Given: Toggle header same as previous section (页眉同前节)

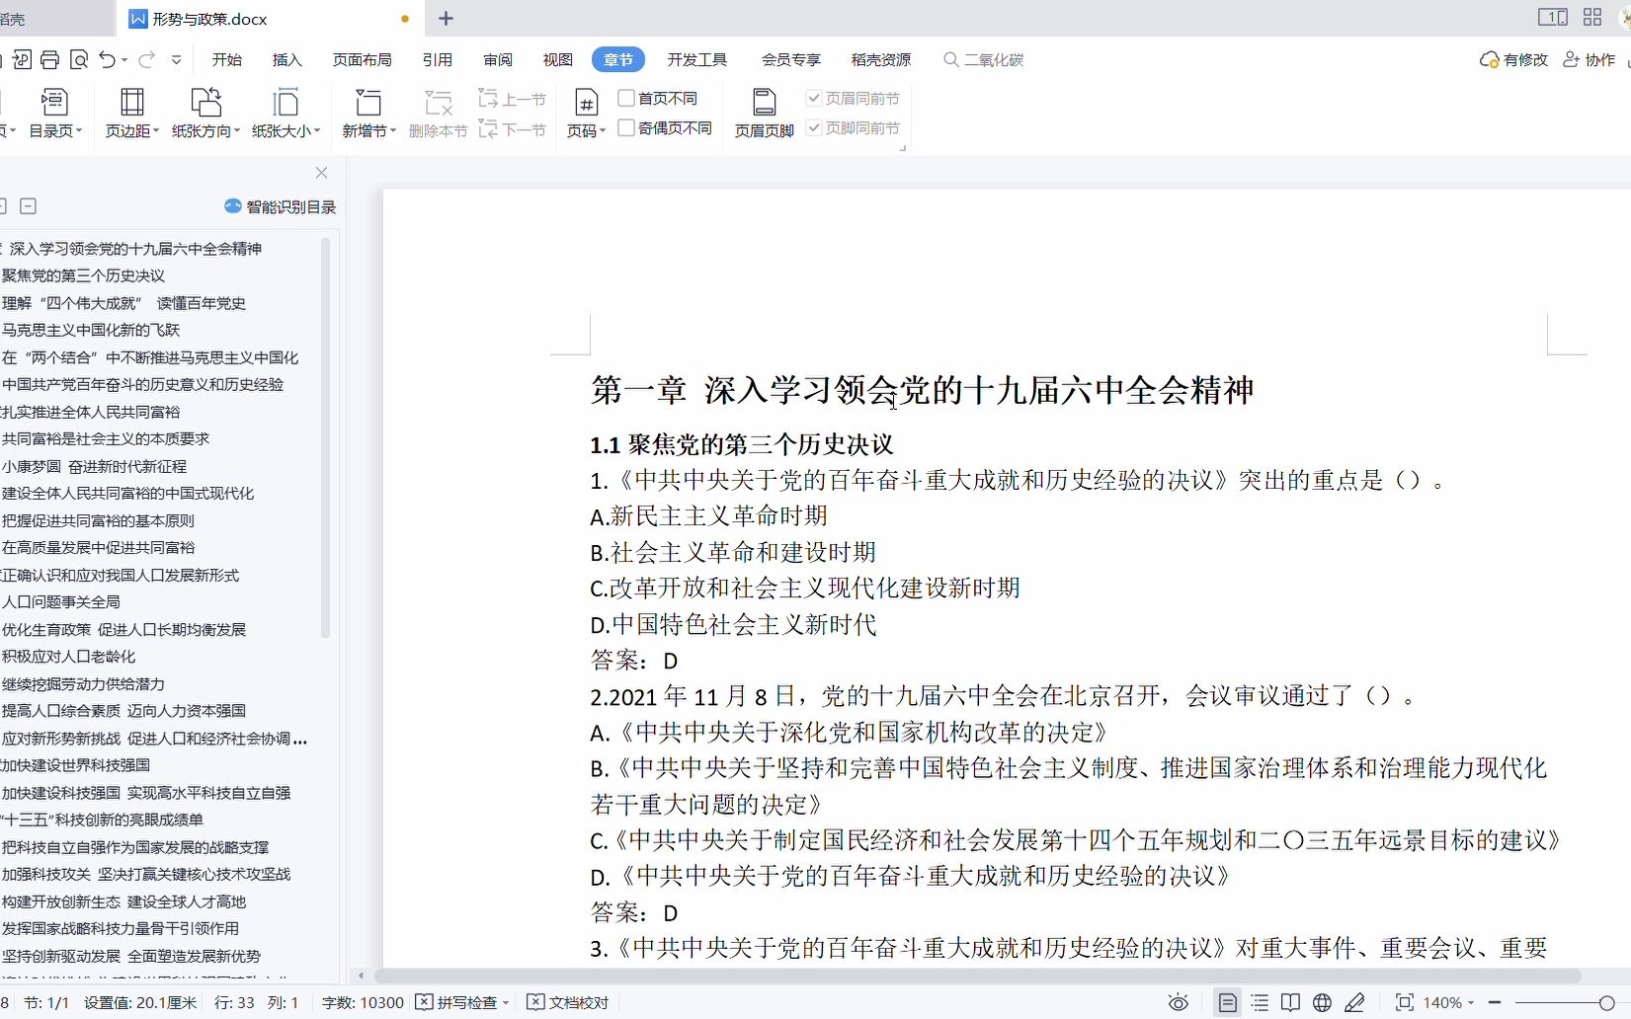Looking at the screenshot, I should [854, 98].
